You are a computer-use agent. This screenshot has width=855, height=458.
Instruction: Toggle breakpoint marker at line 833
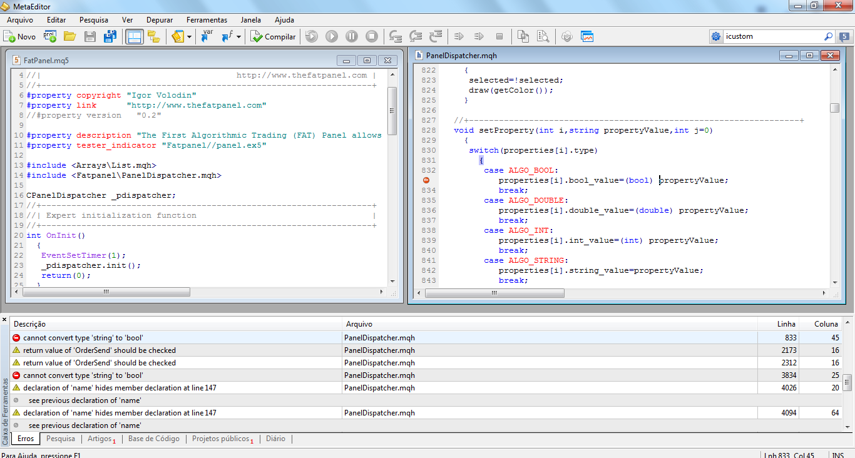tap(426, 180)
